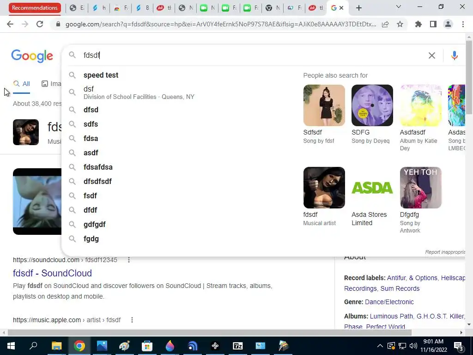
Task: Click the fdsdf artist profile image
Action: (x=26, y=132)
